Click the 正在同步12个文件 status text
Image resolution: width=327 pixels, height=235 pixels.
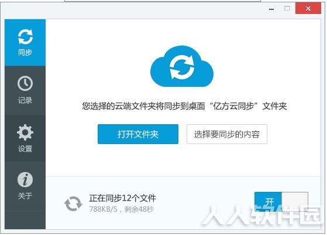[123, 198]
